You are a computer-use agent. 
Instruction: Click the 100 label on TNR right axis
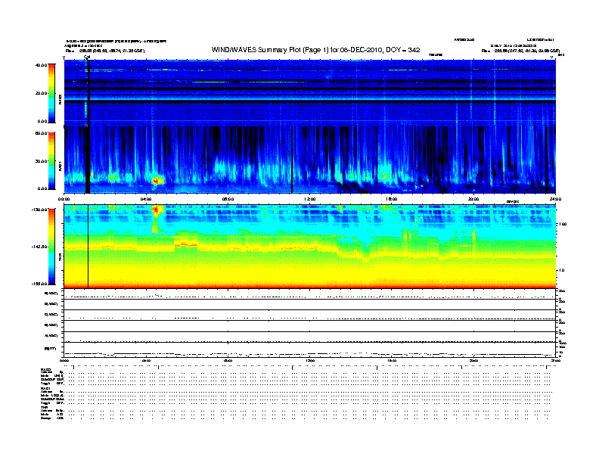pyautogui.click(x=563, y=224)
